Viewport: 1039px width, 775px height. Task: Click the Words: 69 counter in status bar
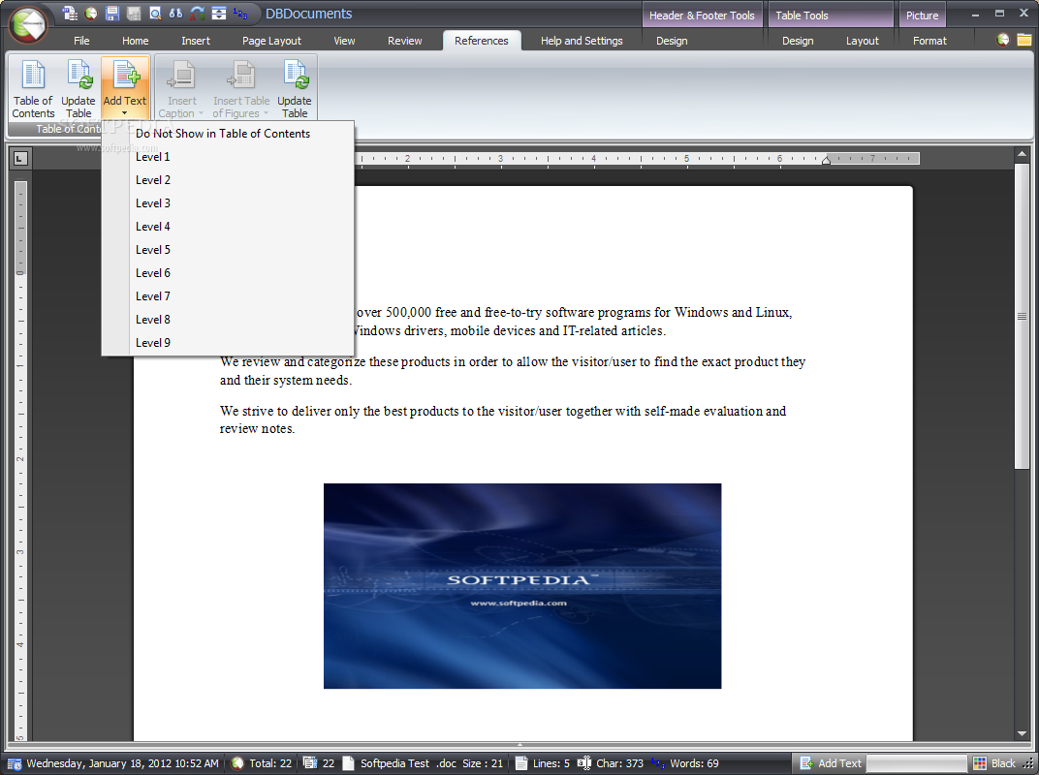(x=694, y=763)
